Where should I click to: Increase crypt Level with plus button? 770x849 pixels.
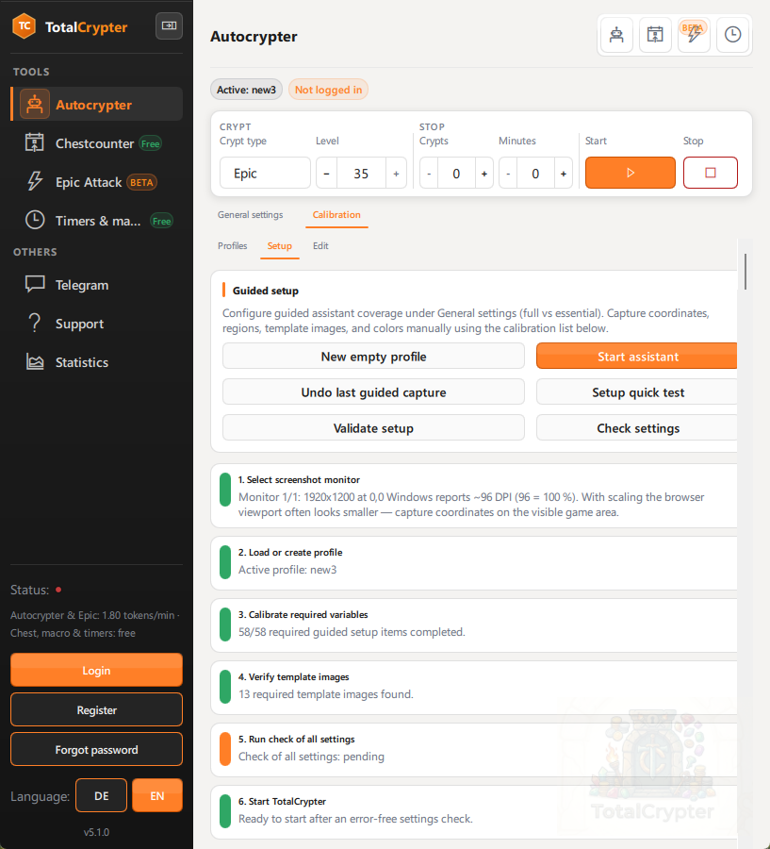click(x=396, y=174)
